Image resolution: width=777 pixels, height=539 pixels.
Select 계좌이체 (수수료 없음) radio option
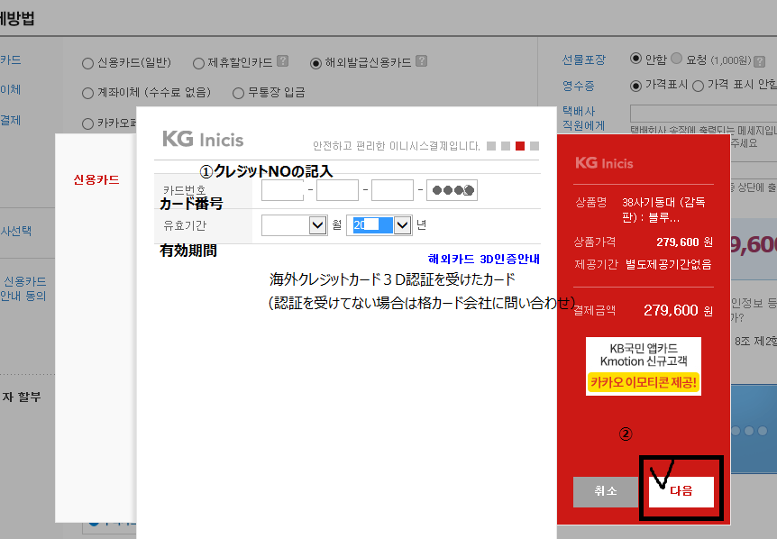(87, 93)
